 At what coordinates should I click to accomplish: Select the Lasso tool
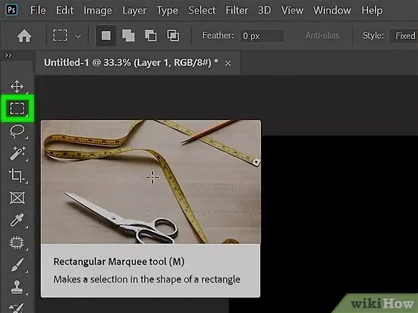pos(17,131)
